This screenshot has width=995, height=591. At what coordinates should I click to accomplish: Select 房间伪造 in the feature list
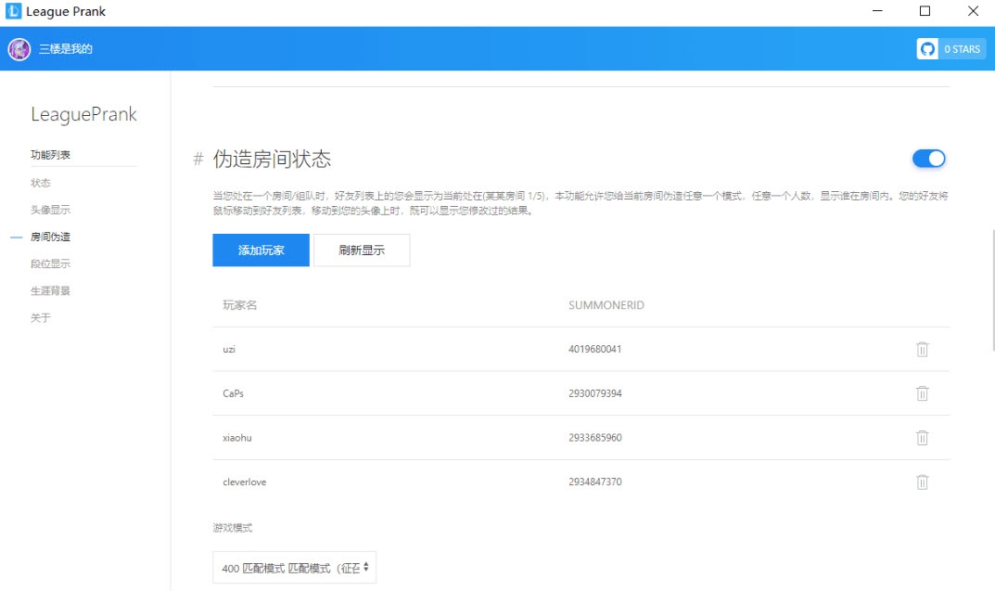click(x=48, y=236)
